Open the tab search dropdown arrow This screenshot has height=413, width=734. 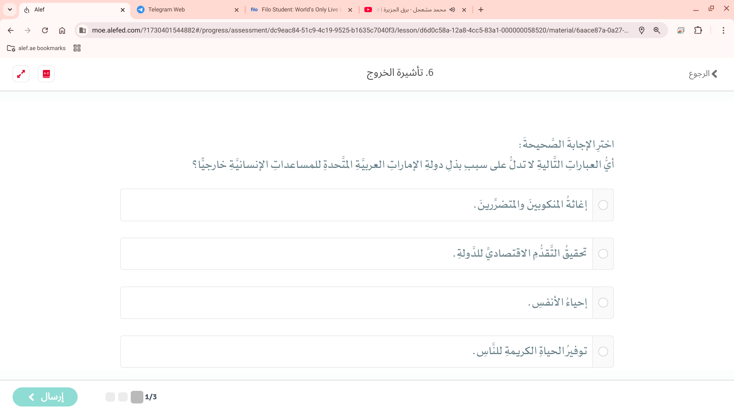tap(10, 10)
